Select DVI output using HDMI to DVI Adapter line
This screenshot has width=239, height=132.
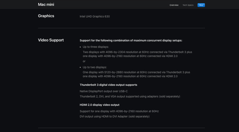[115, 116]
